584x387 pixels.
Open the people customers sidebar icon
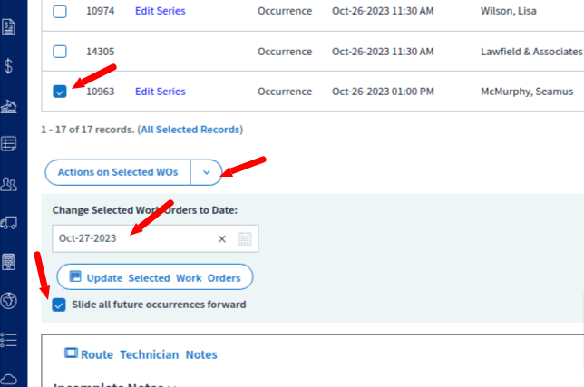point(8,184)
